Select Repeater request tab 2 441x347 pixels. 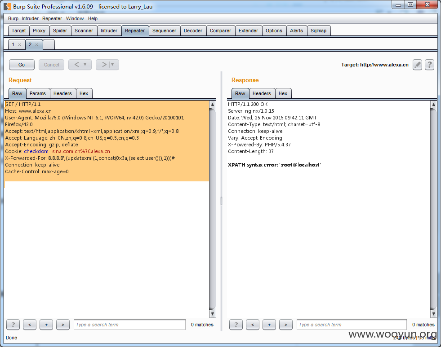click(31, 44)
